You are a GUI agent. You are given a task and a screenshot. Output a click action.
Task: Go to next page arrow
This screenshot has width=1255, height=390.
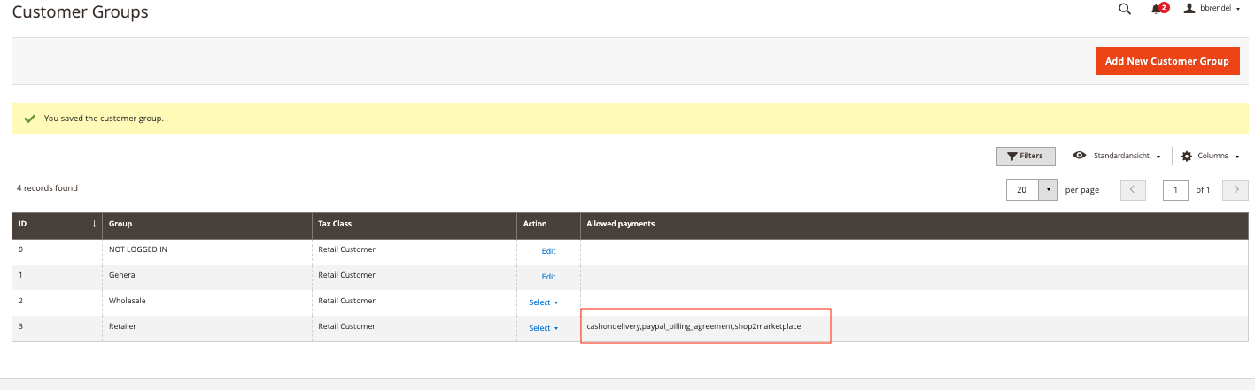[x=1236, y=190]
